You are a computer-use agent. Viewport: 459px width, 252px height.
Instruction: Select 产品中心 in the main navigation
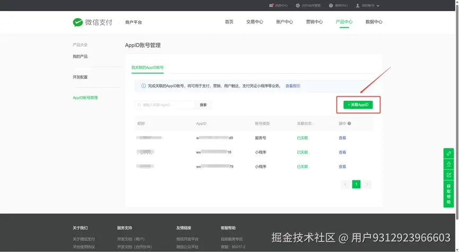click(344, 22)
